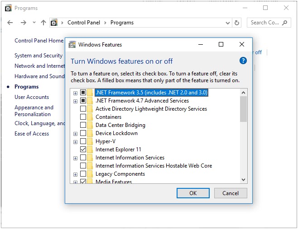Cancel the Windows Features dialog

(231, 193)
